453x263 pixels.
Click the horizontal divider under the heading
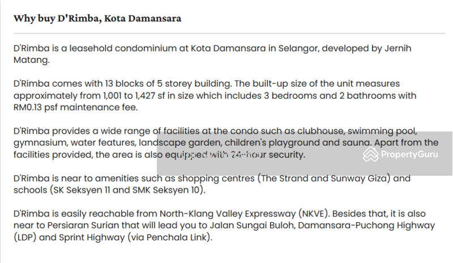[x=229, y=33]
